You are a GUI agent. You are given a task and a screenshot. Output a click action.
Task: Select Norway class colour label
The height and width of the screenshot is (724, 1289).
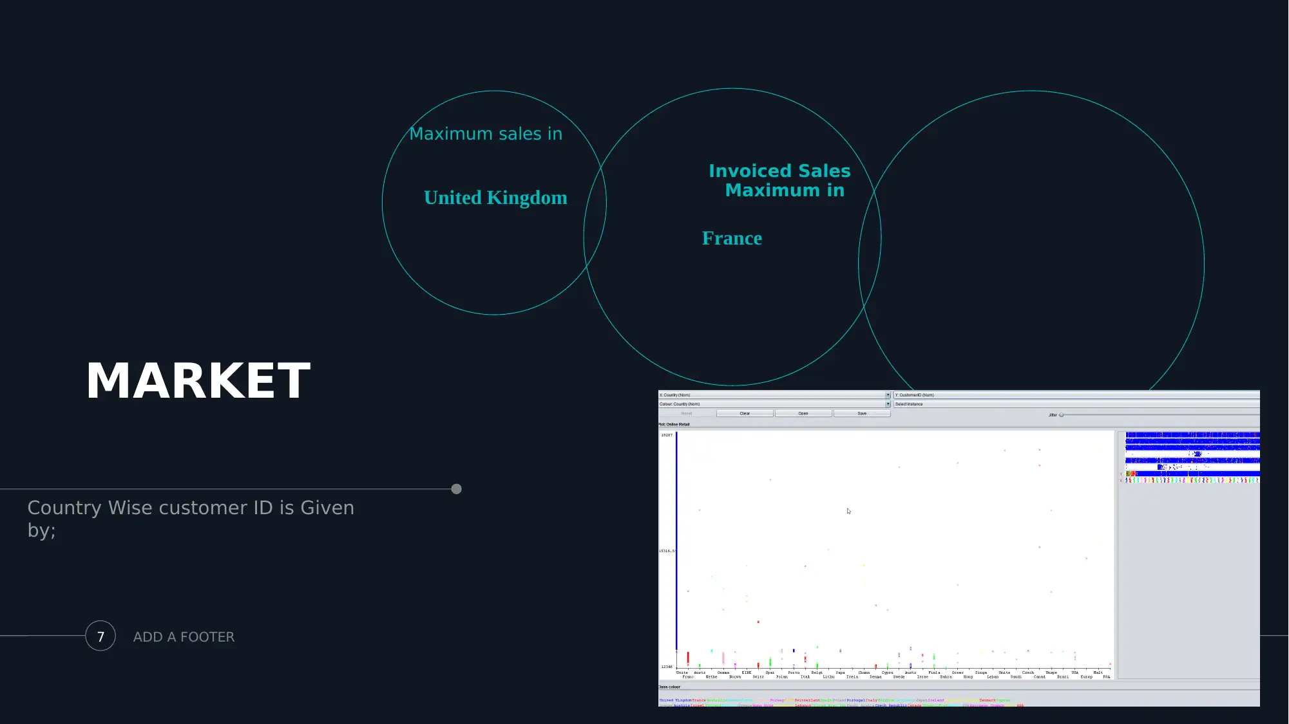[x=777, y=700]
